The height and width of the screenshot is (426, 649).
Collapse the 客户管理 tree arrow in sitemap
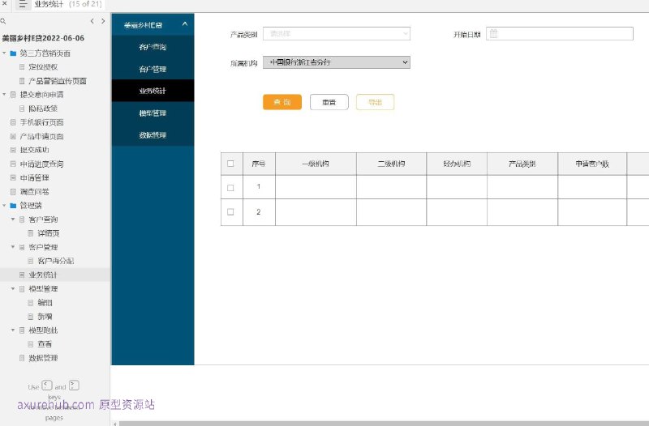[x=13, y=247]
